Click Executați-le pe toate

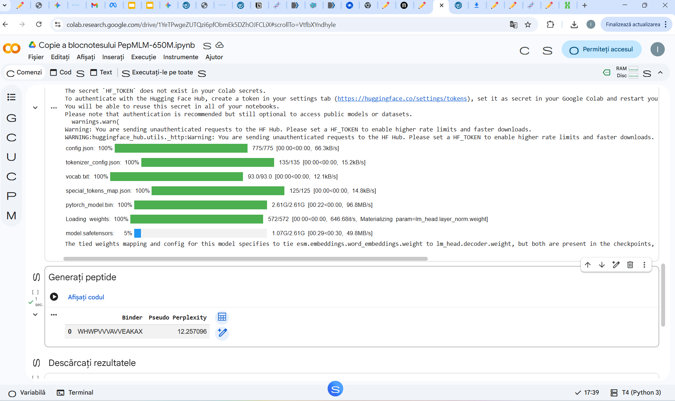pyautogui.click(x=158, y=73)
